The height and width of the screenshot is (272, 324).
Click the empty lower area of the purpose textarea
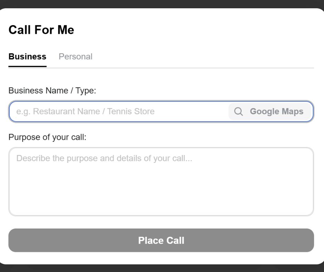[x=161, y=200]
